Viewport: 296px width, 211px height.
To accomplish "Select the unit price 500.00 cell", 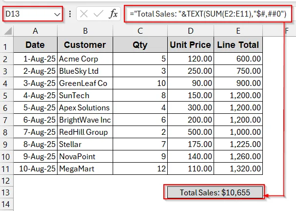I will (x=191, y=132).
